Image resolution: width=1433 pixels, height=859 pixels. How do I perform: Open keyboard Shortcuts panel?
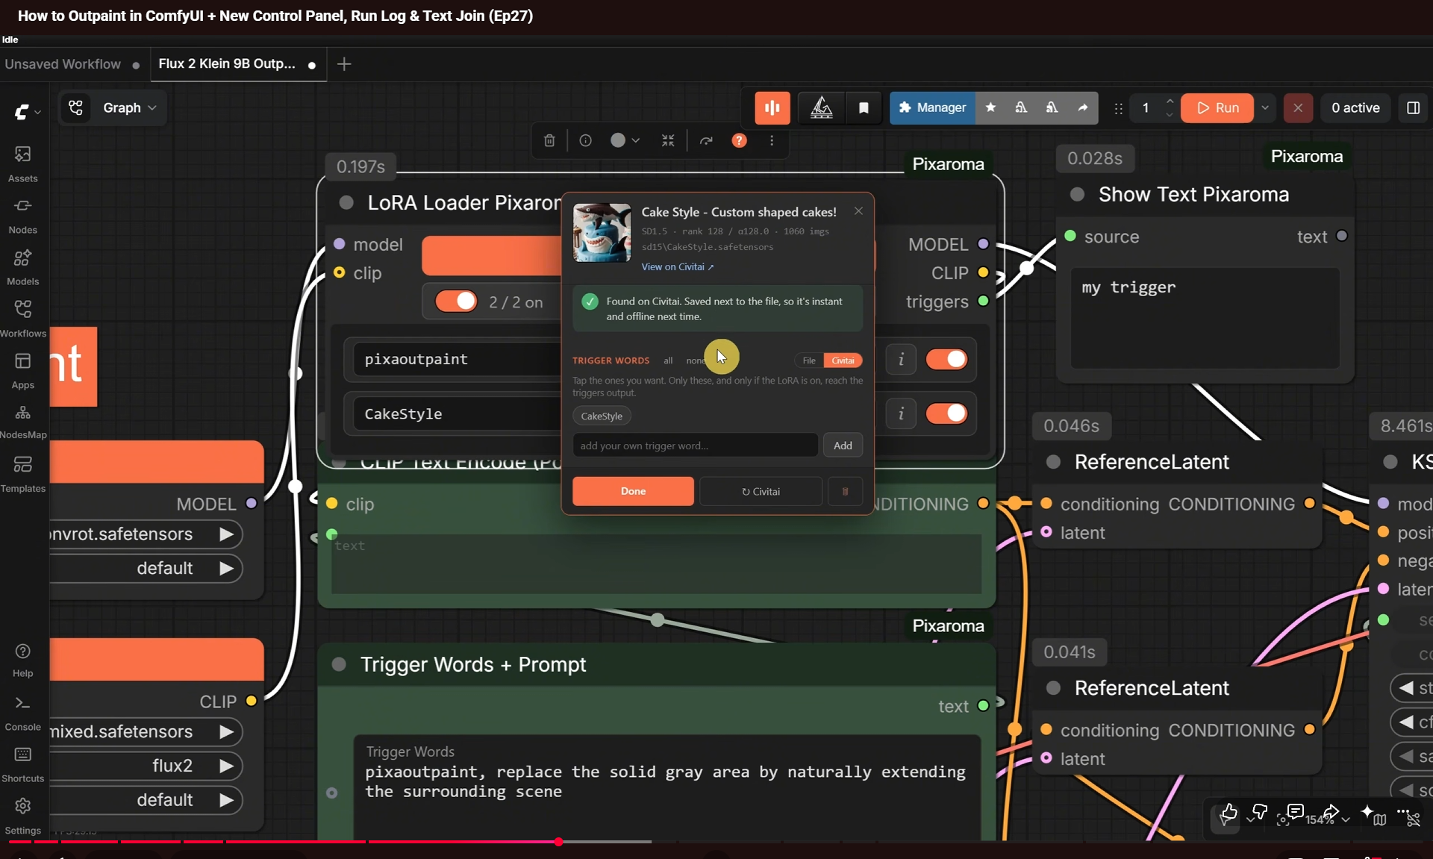pos(23,764)
